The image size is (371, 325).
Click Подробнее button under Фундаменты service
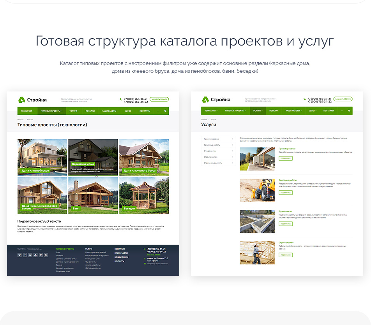(x=286, y=224)
